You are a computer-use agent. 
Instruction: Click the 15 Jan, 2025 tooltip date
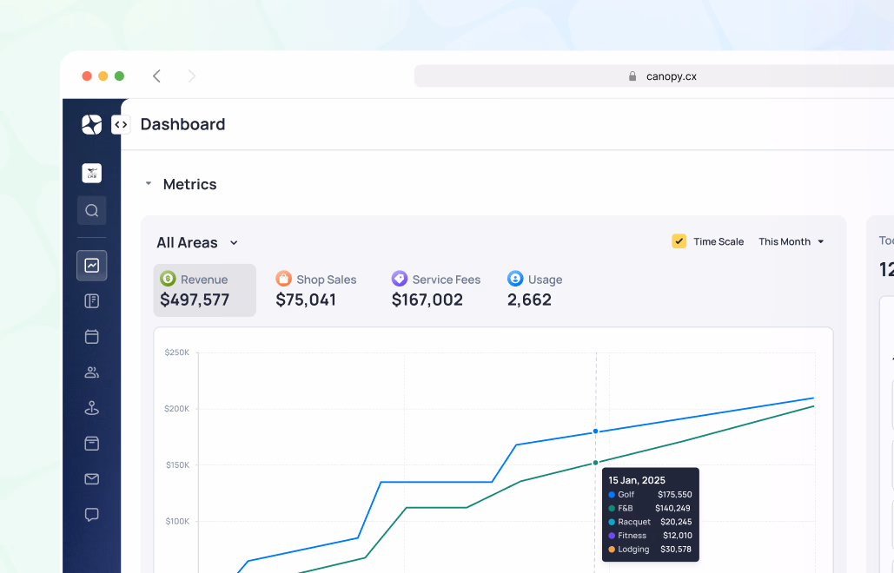(x=637, y=480)
